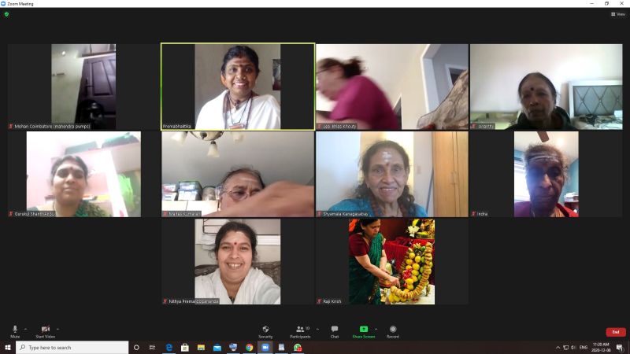
Task: Expand video options arrow beside Start Video
Action: click(x=58, y=328)
